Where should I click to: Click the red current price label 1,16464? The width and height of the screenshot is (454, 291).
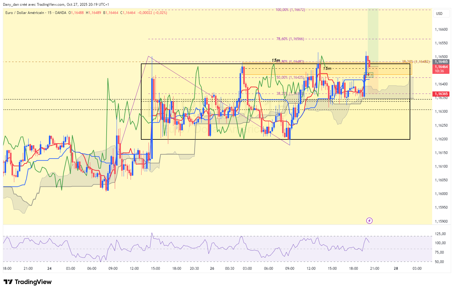pos(441,69)
